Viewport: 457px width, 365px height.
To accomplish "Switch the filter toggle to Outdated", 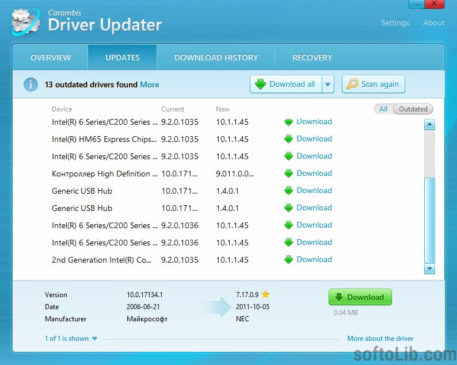I will (x=413, y=109).
